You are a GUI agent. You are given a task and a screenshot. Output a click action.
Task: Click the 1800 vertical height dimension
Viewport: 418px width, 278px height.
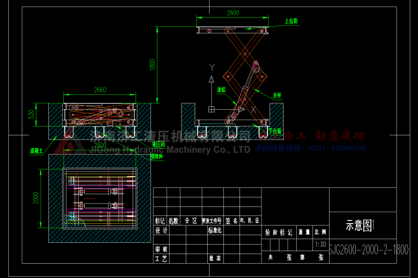point(153,63)
